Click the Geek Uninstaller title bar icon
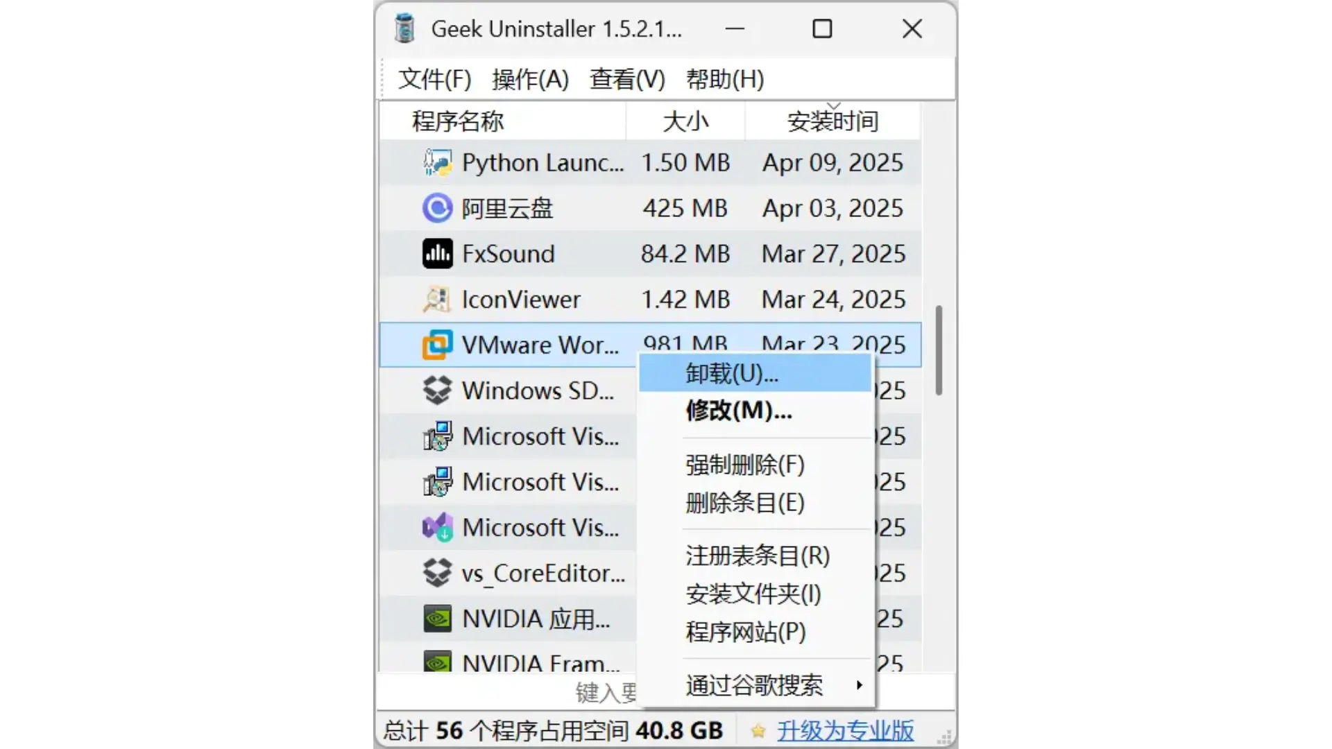Viewport: 1332px width, 749px height. click(x=404, y=28)
